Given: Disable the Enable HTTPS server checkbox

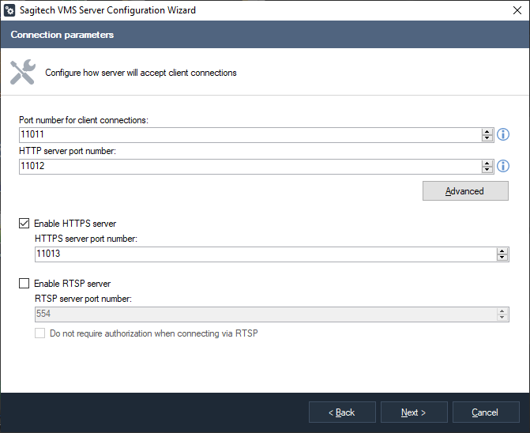Looking at the screenshot, I should coord(24,224).
